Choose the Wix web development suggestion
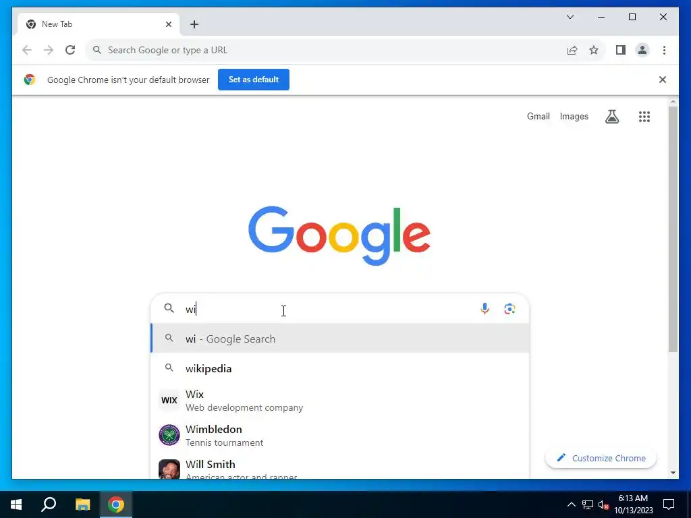Viewport: 691px width, 518px height. (x=340, y=401)
